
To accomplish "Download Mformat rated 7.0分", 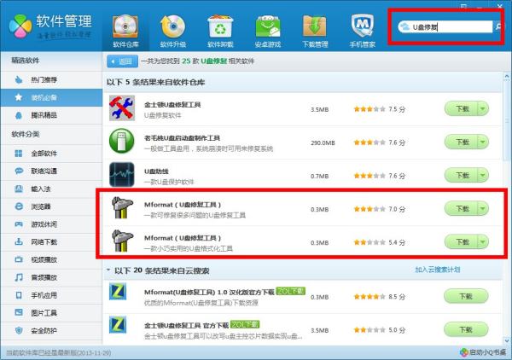I will pyautogui.click(x=462, y=208).
